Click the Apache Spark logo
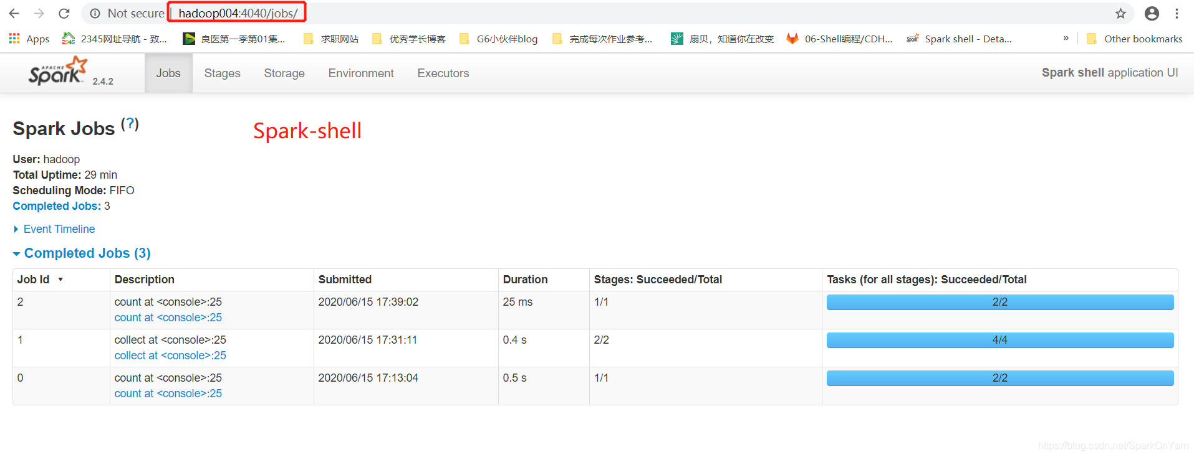 (x=57, y=71)
